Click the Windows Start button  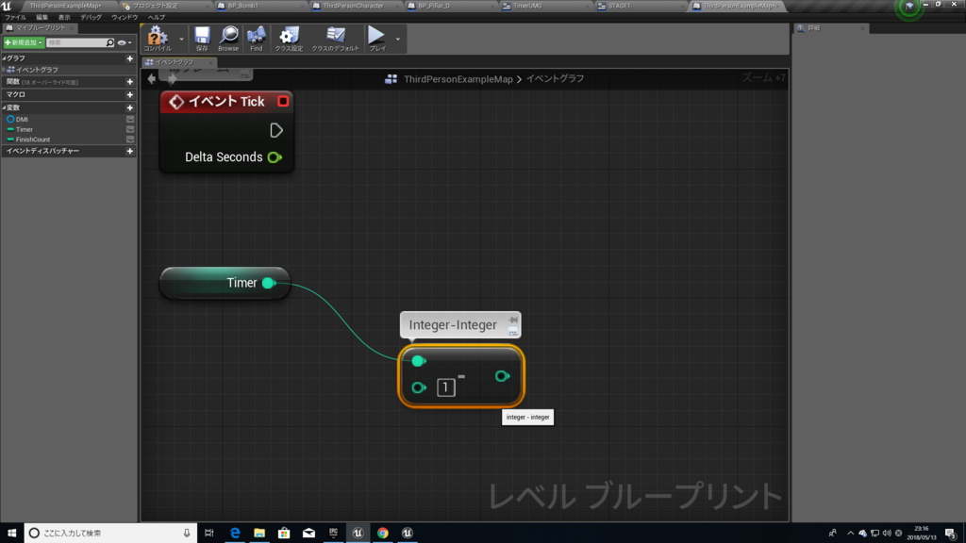pos(11,534)
